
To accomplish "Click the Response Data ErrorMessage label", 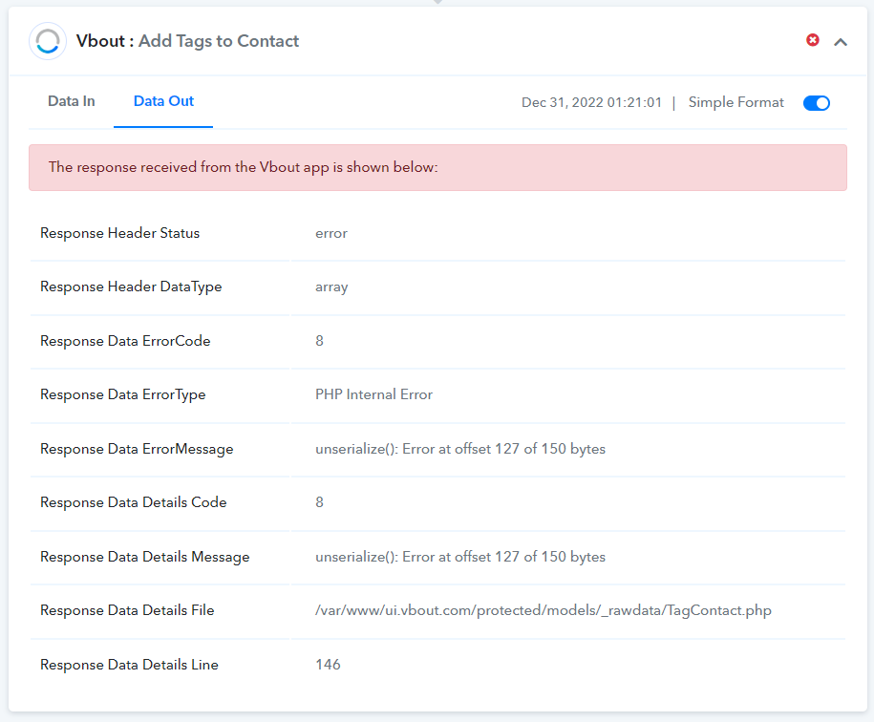I will (137, 450).
